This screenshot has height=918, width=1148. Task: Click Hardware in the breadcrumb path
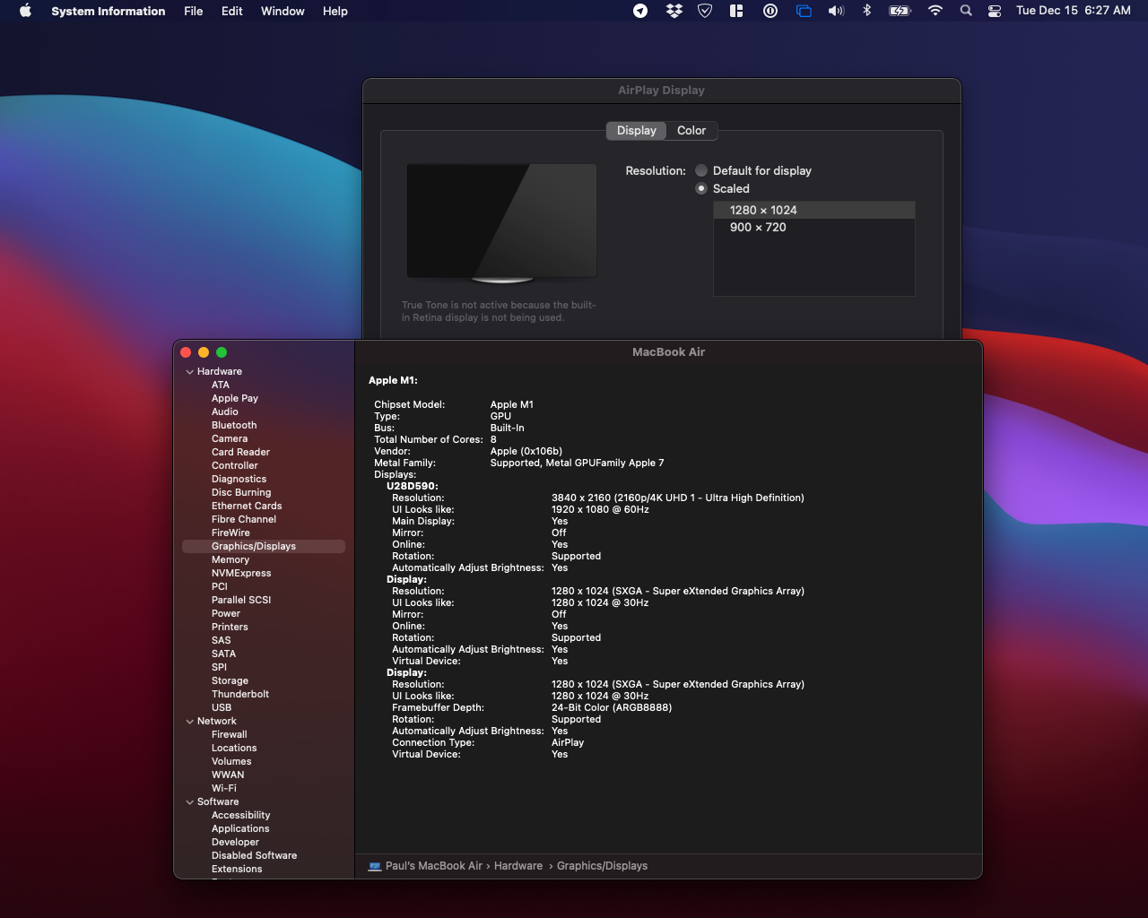[518, 866]
